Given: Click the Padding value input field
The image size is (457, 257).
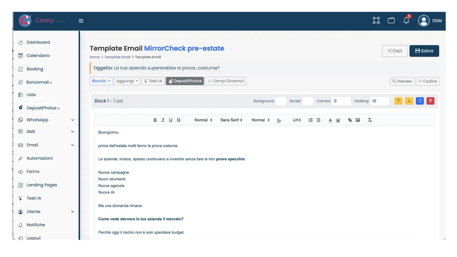Looking at the screenshot, I should coord(380,101).
